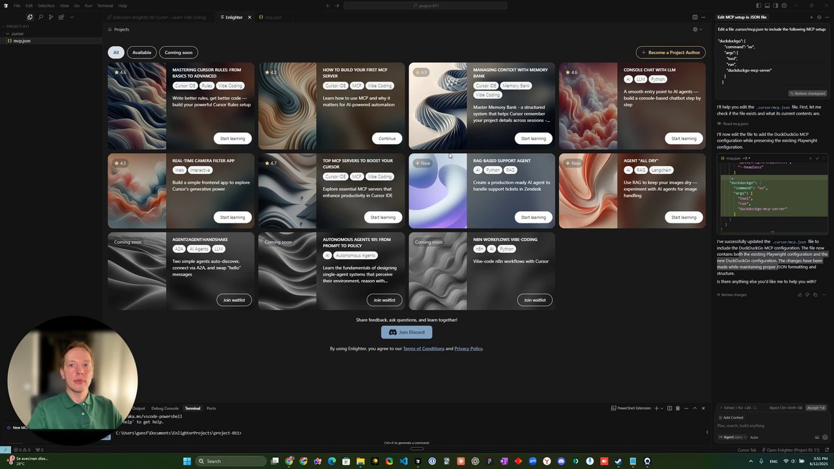Open the Terms of Conditions link

point(424,348)
